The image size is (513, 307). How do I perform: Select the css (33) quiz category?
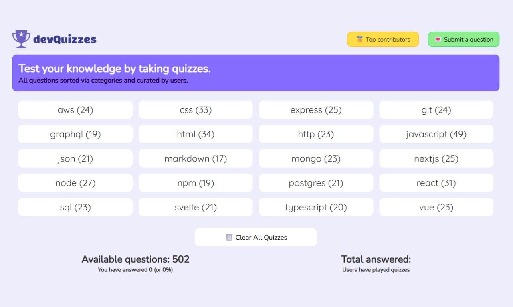pos(196,110)
